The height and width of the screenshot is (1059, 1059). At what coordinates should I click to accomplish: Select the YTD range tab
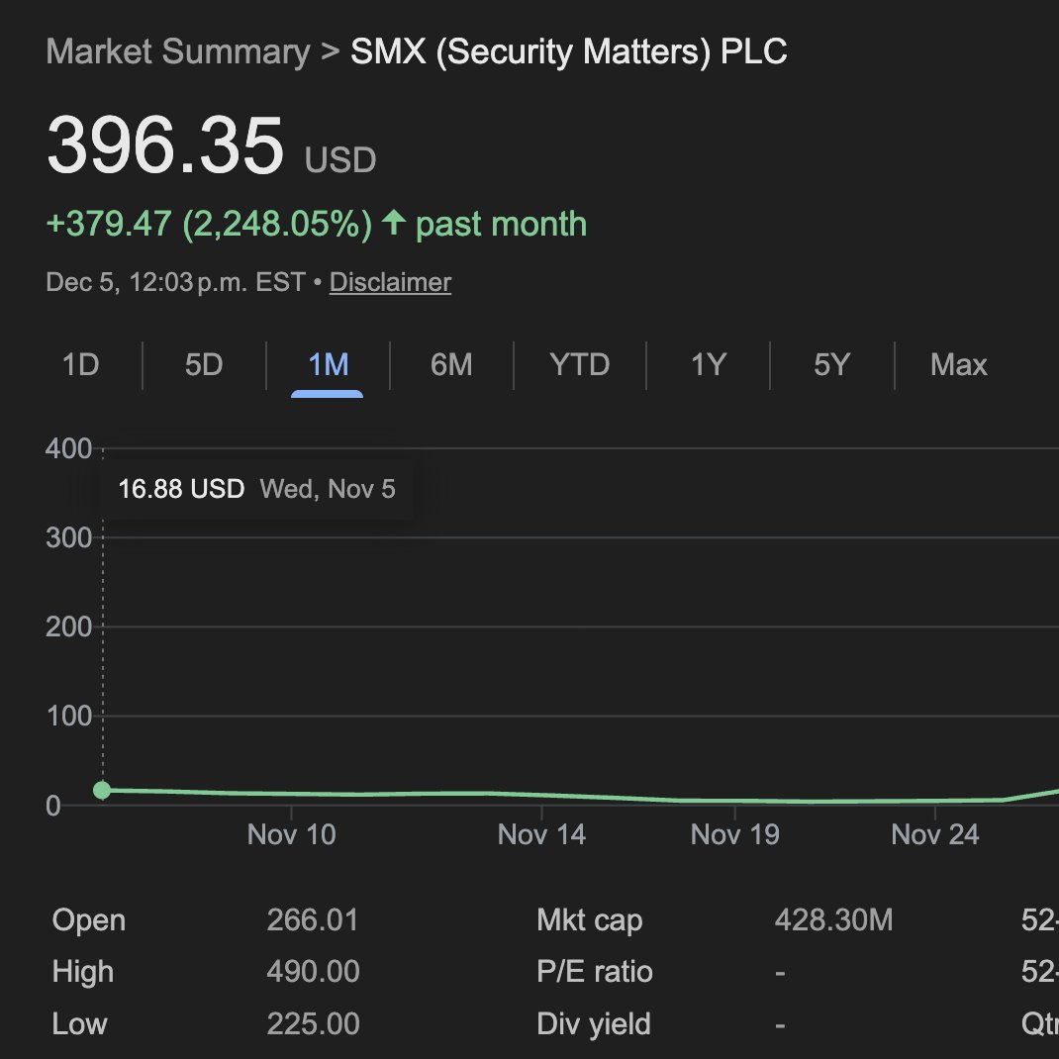[579, 365]
